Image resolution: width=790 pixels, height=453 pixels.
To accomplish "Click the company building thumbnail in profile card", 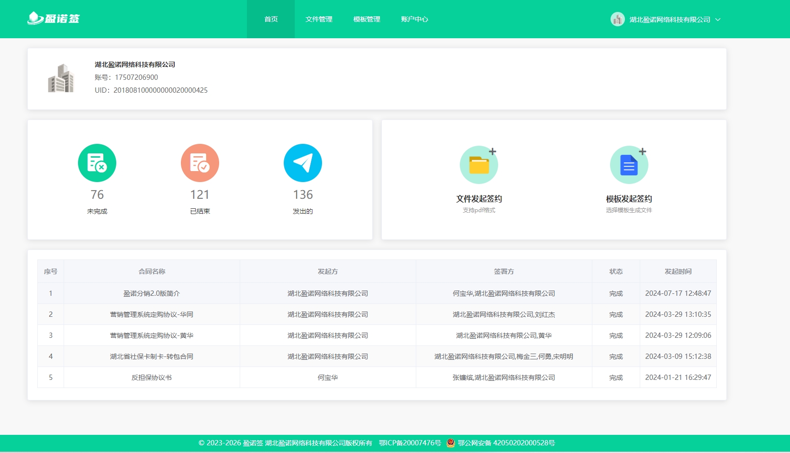I will (62, 79).
